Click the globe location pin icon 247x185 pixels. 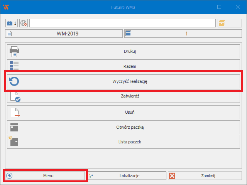[24, 23]
